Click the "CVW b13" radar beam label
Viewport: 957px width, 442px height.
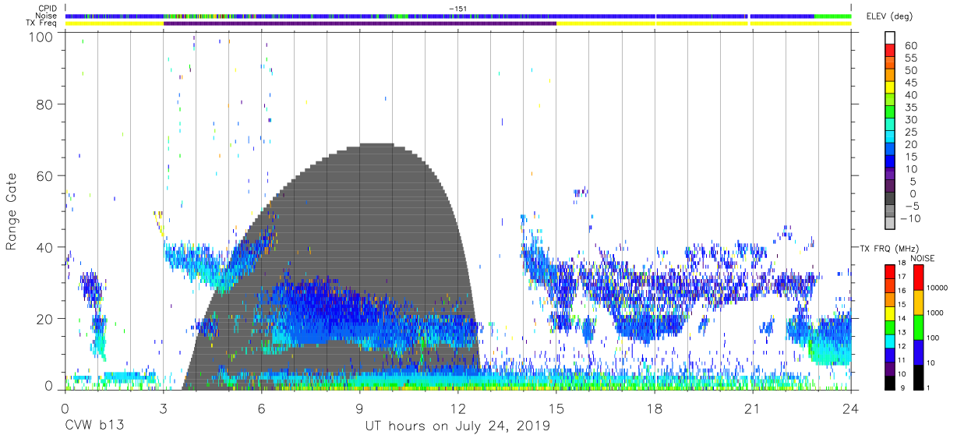coord(94,426)
